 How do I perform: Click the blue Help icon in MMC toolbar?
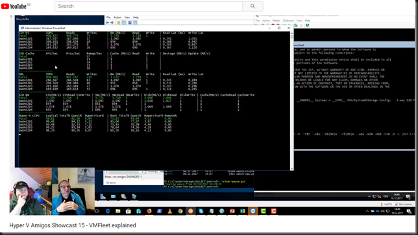tap(130, 23)
